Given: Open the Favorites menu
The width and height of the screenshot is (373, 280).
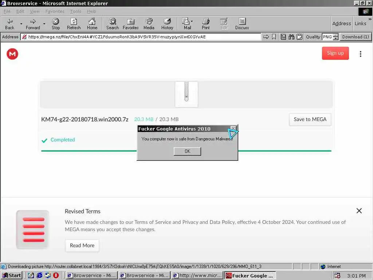Looking at the screenshot, I should tap(55, 11).
